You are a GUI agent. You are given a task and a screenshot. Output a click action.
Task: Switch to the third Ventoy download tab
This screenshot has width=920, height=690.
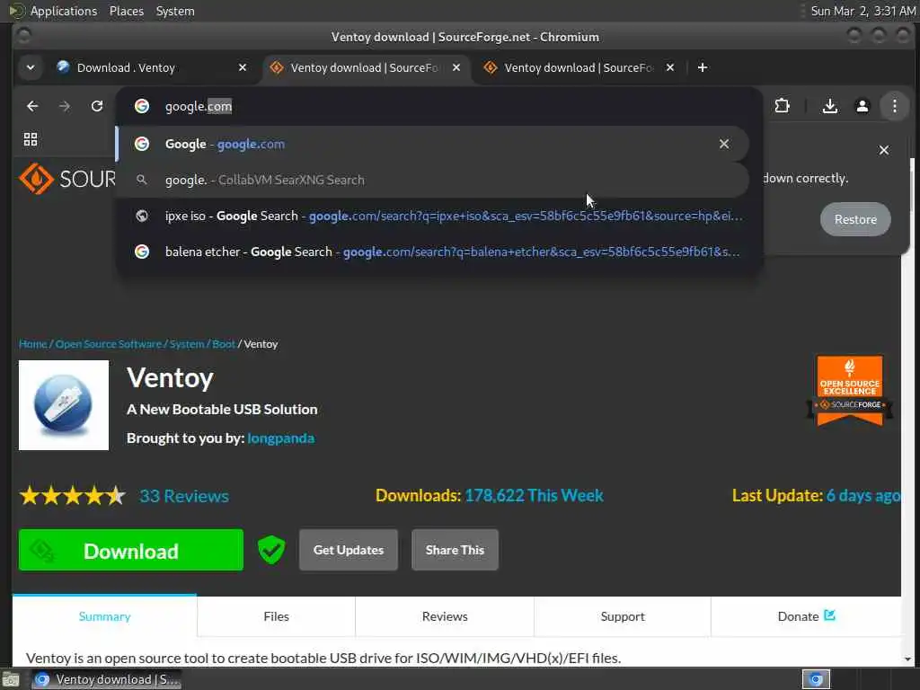pos(578,67)
